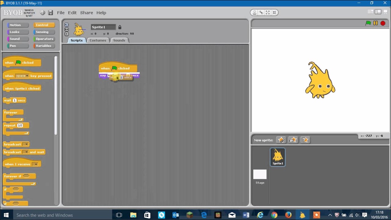This screenshot has height=220, width=391.
Task: Switch to normal stage layout
Action: (378, 12)
